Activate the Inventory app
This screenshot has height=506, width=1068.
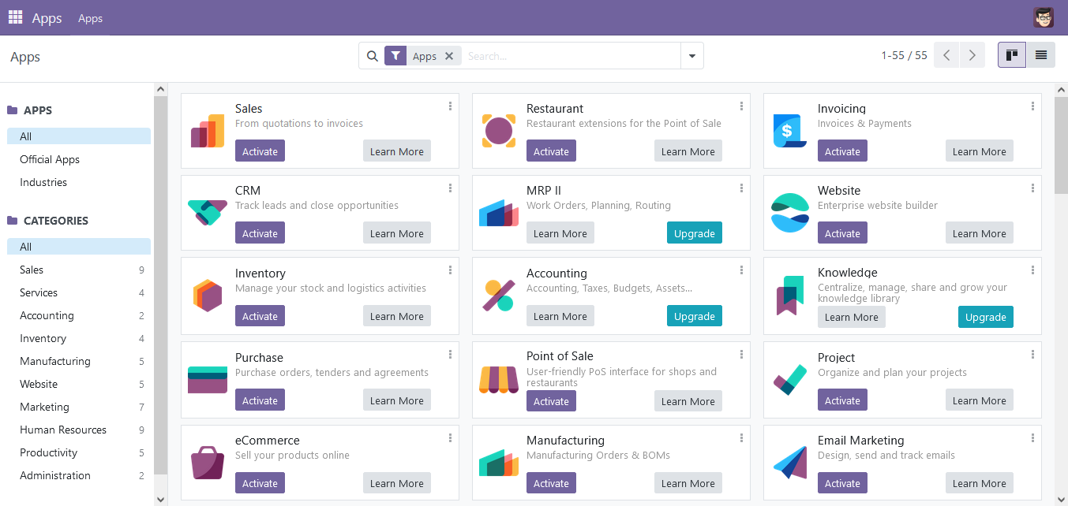pos(260,316)
